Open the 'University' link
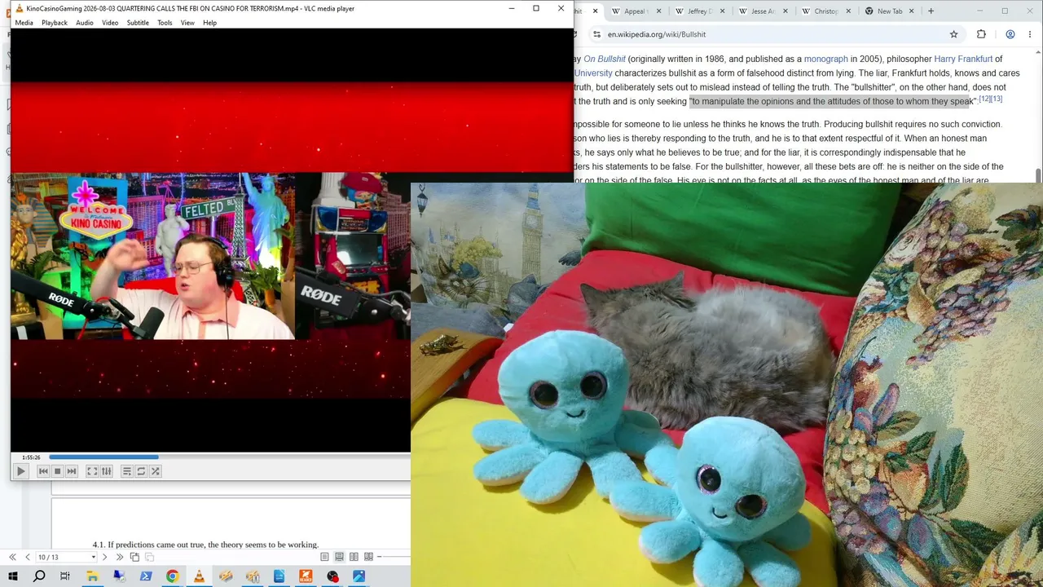 (593, 73)
